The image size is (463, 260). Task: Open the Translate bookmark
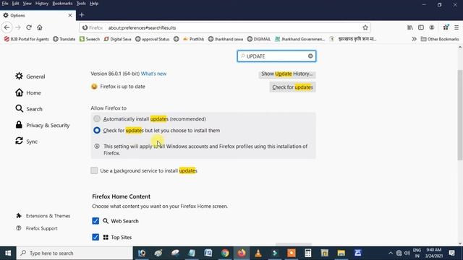point(64,39)
